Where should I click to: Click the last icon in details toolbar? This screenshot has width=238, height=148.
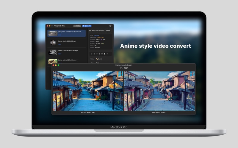(107, 54)
